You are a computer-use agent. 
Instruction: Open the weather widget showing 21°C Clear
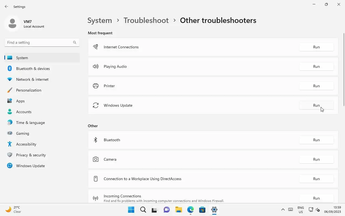click(13, 210)
